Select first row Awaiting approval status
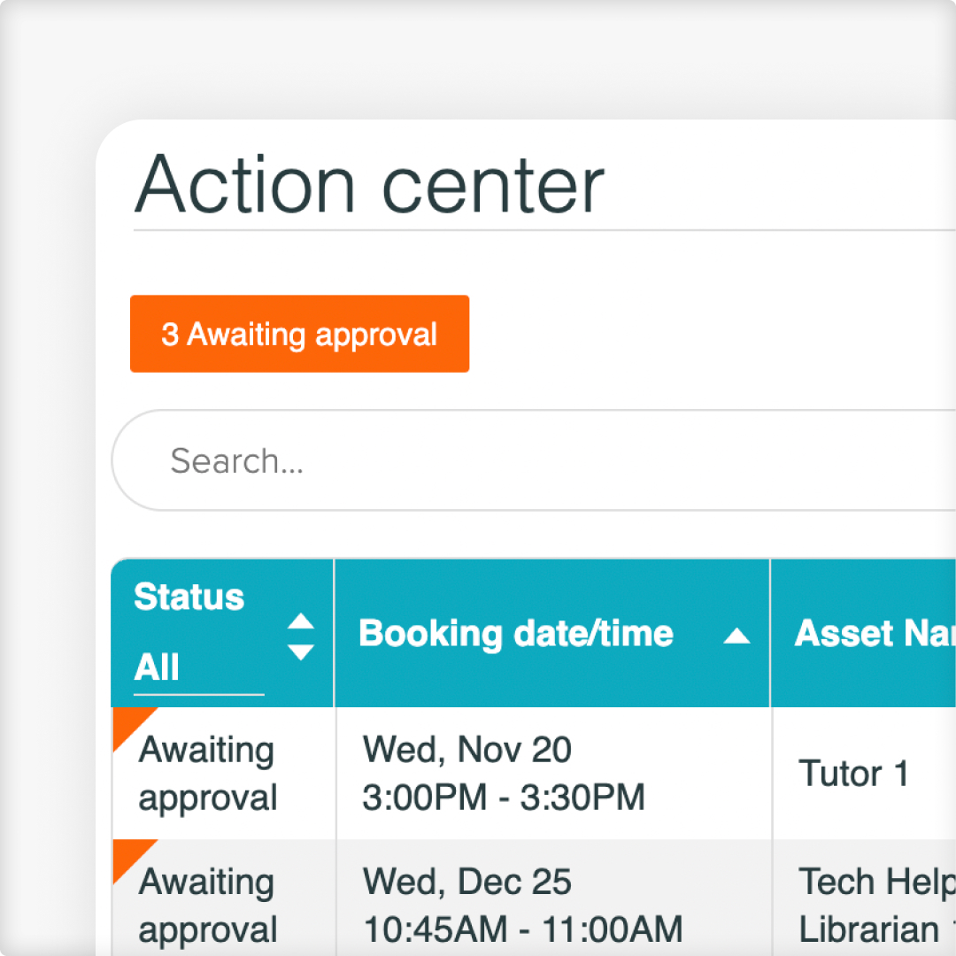This screenshot has width=956, height=956. tap(208, 774)
